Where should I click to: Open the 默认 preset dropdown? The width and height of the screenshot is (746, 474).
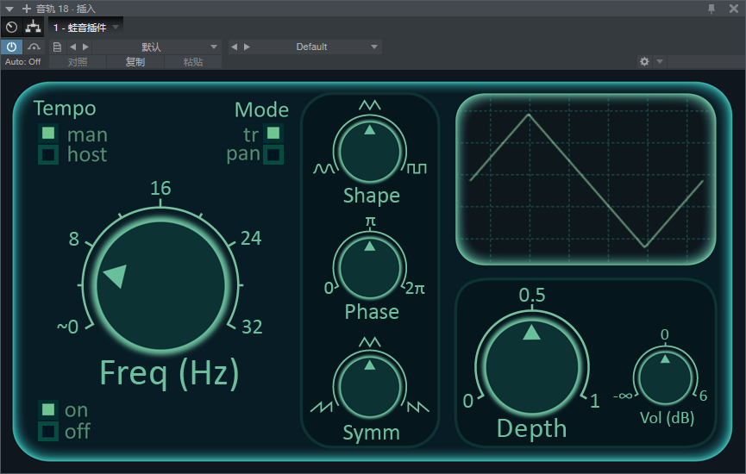[x=157, y=47]
